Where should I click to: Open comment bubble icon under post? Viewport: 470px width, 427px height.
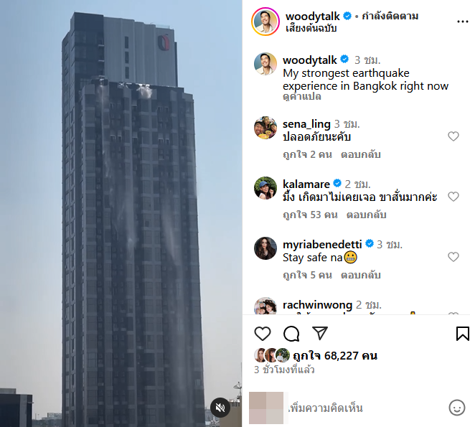[x=291, y=334]
